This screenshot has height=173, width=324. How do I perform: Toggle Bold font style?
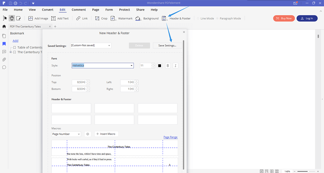click(168, 66)
